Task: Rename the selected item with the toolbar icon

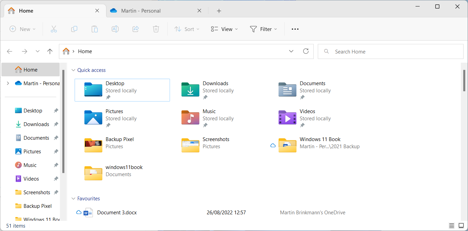Action: (x=115, y=29)
